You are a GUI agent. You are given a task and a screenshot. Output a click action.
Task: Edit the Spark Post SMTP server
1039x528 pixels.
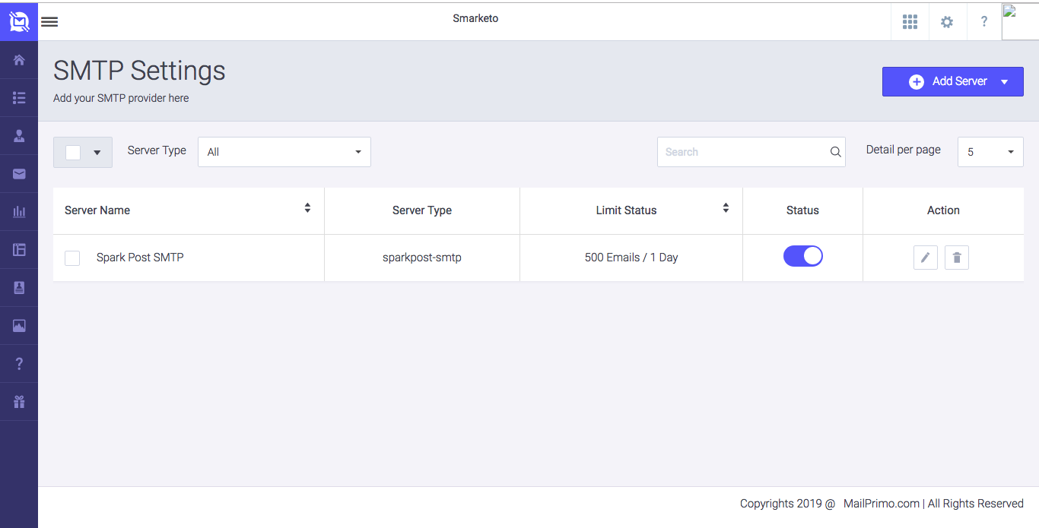click(x=926, y=258)
